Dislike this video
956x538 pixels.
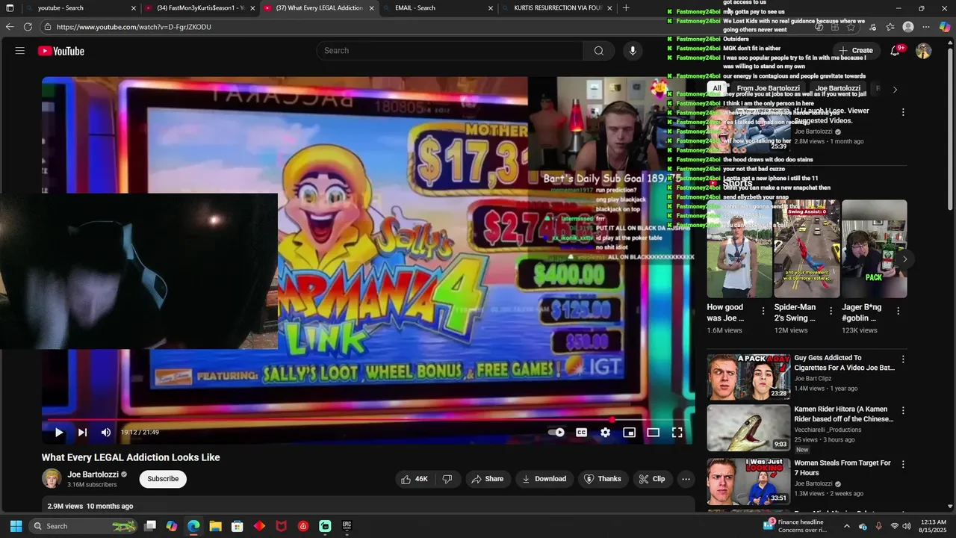pyautogui.click(x=447, y=479)
